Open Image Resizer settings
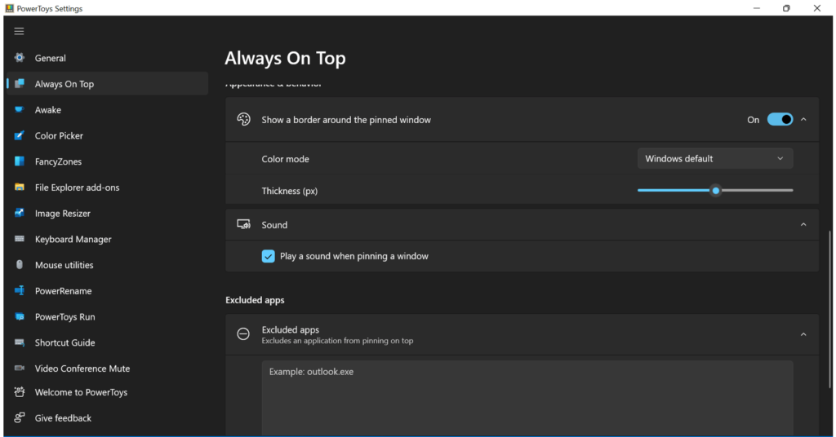836x437 pixels. 107,213
